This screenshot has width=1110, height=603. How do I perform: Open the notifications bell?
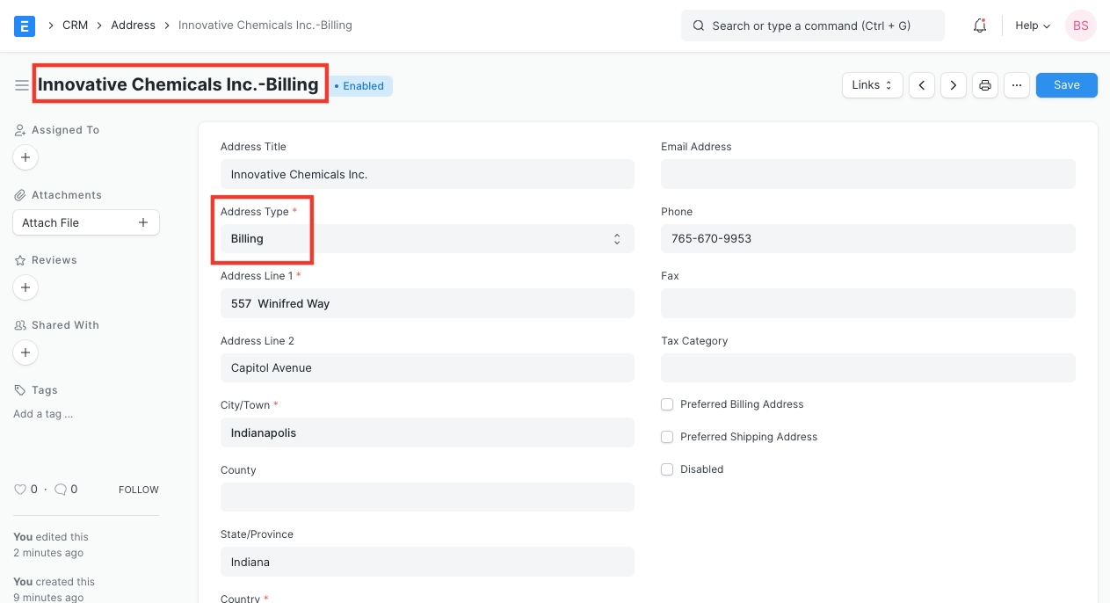click(x=980, y=25)
